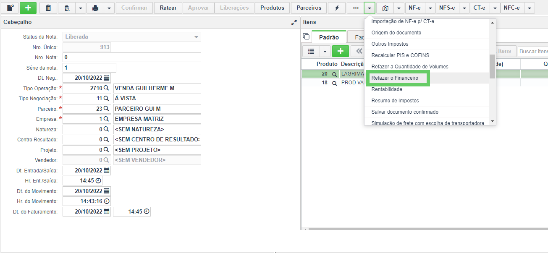548x253 pixels.
Task: Click the NFC-e button
Action: tap(512, 8)
